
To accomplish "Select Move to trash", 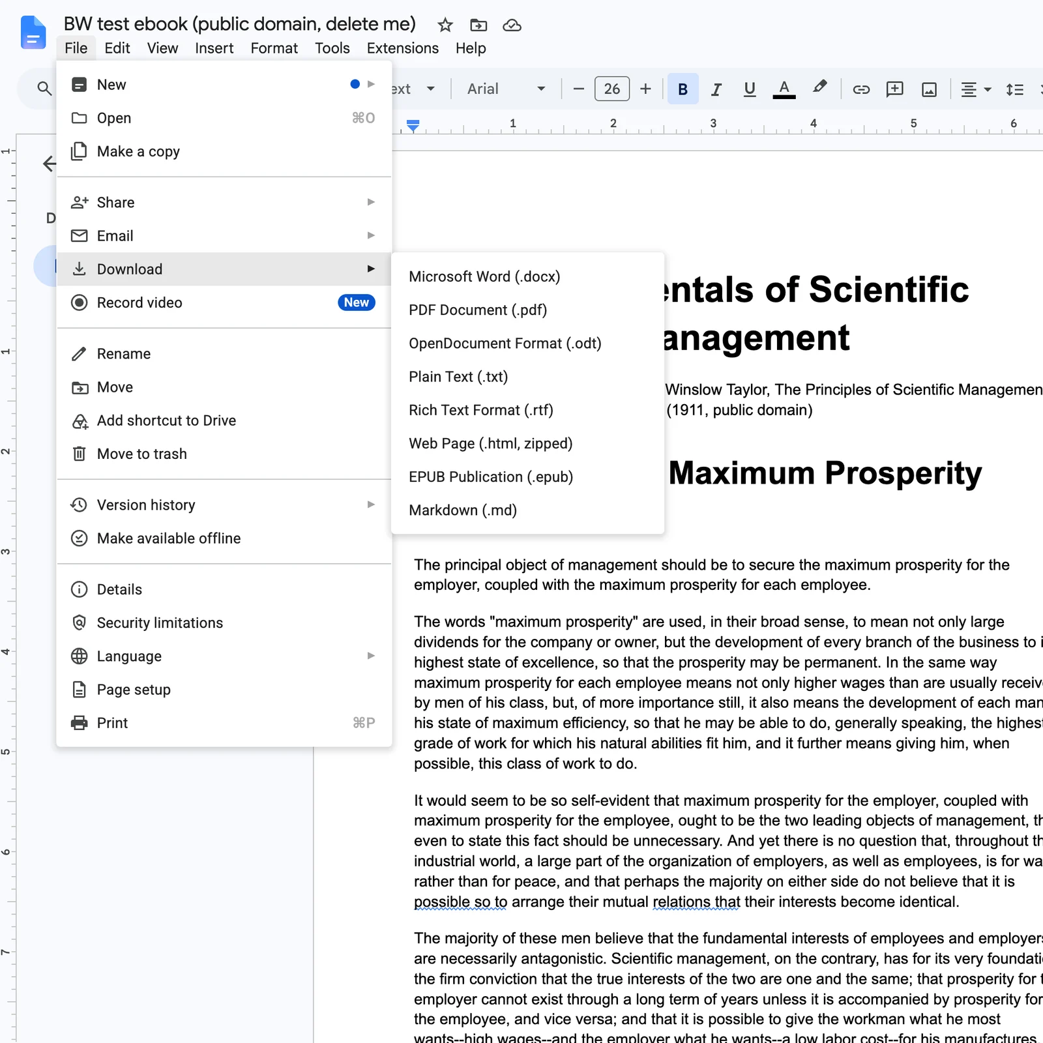I will (224, 454).
